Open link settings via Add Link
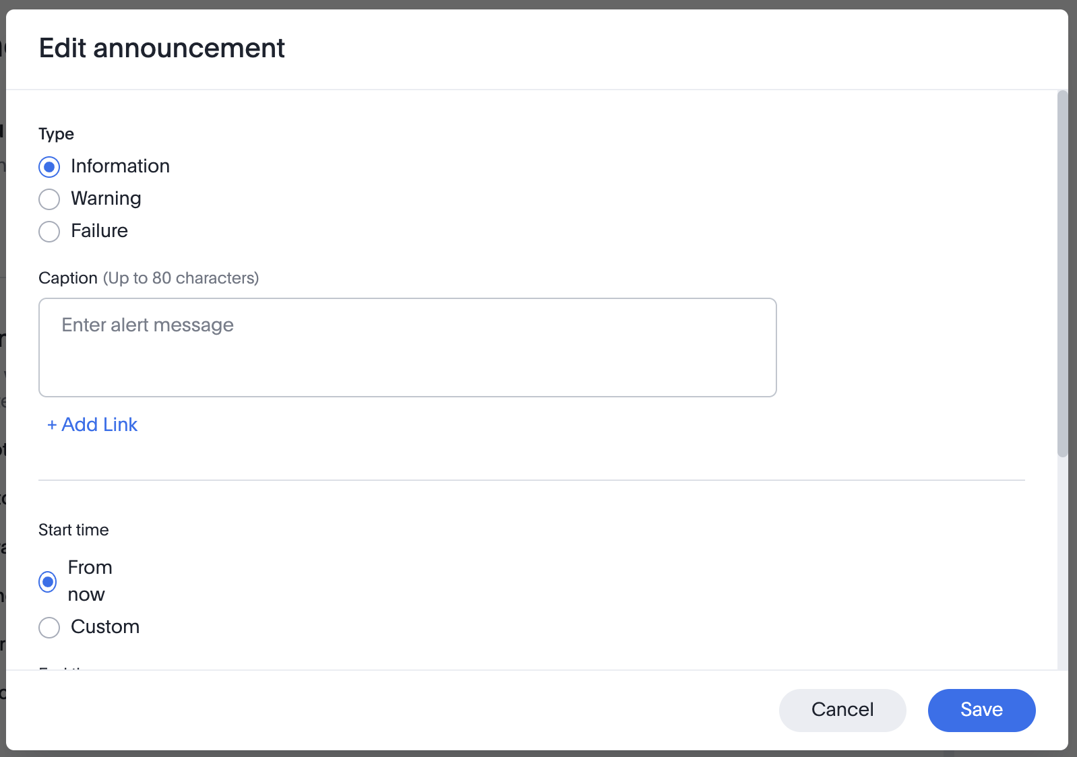This screenshot has width=1077, height=757. tap(92, 424)
